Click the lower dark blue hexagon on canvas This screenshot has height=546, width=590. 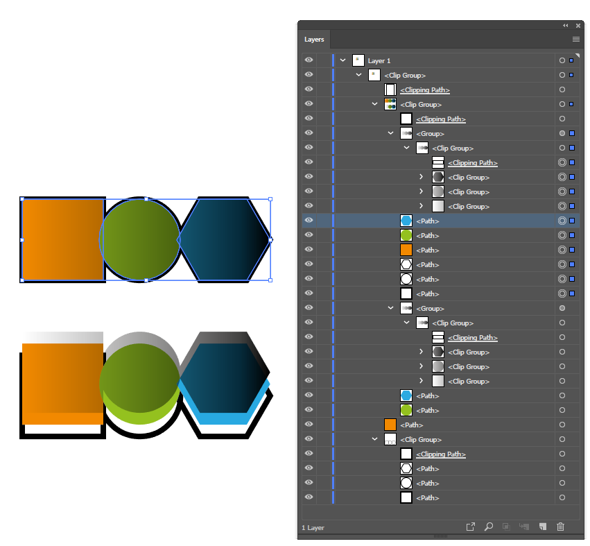click(224, 377)
